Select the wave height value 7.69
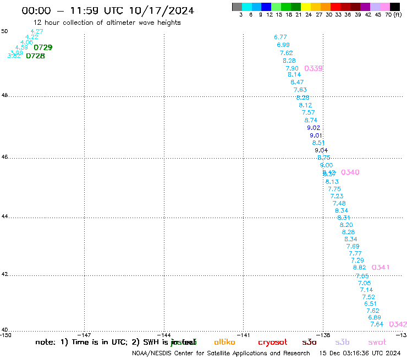The height and width of the screenshot is (358, 407). pyautogui.click(x=353, y=246)
